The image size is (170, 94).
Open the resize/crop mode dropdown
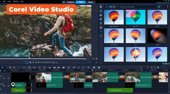57,62
